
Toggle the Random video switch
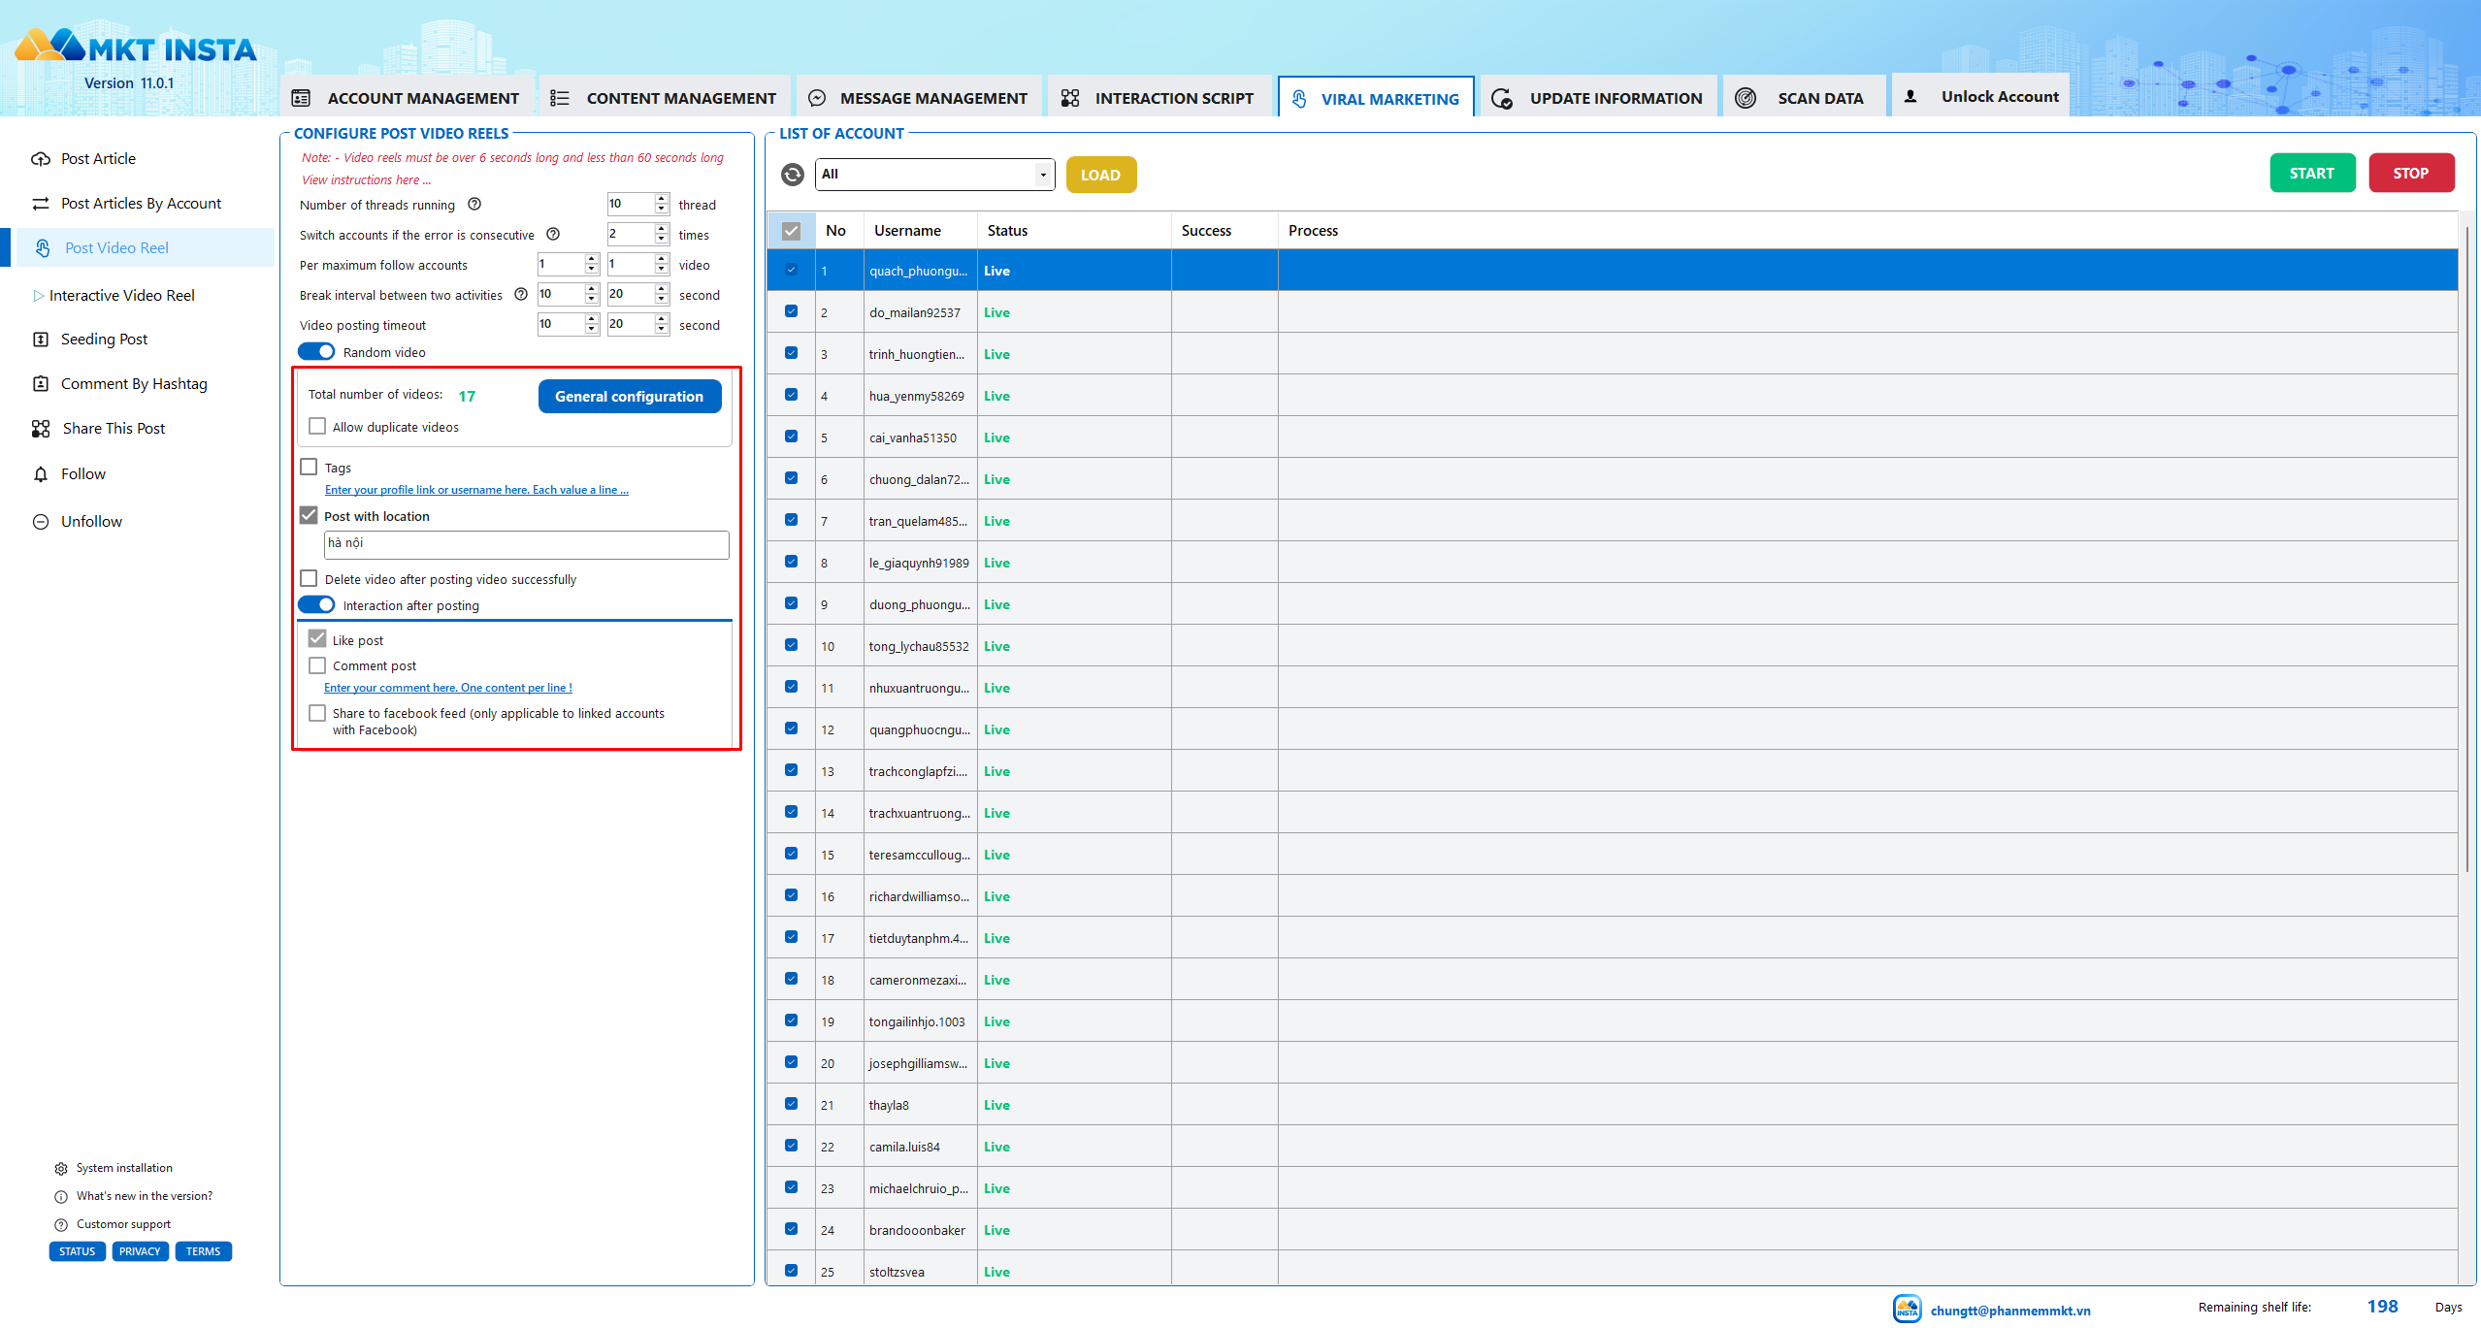[x=316, y=352]
